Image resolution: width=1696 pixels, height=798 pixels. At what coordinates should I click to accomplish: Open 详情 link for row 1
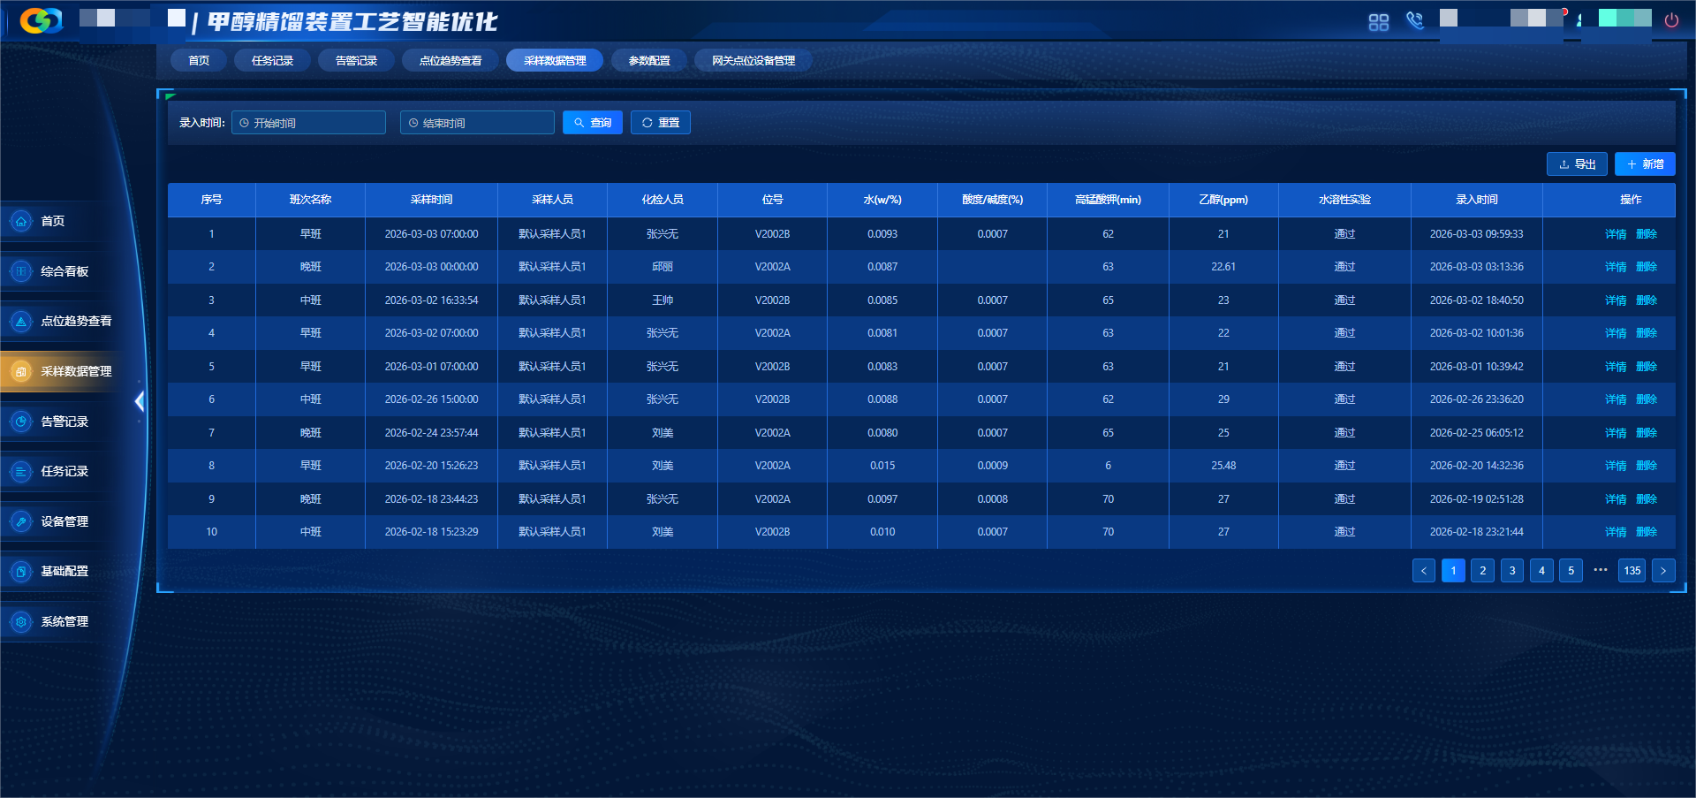[x=1615, y=234]
